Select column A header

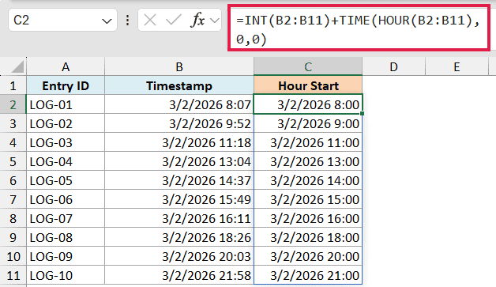[x=66, y=67]
